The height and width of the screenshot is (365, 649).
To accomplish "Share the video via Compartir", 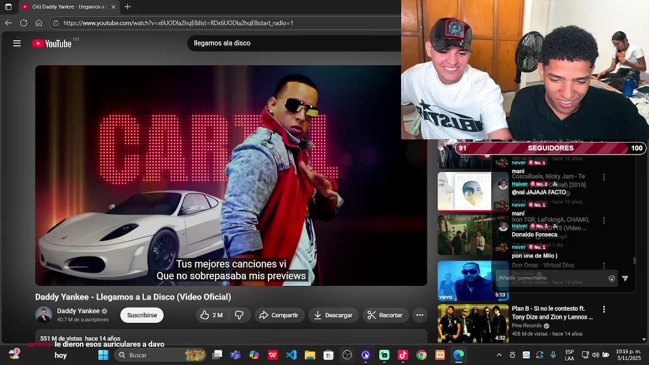I will [x=279, y=315].
